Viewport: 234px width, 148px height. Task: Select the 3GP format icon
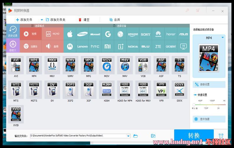point(89,90)
